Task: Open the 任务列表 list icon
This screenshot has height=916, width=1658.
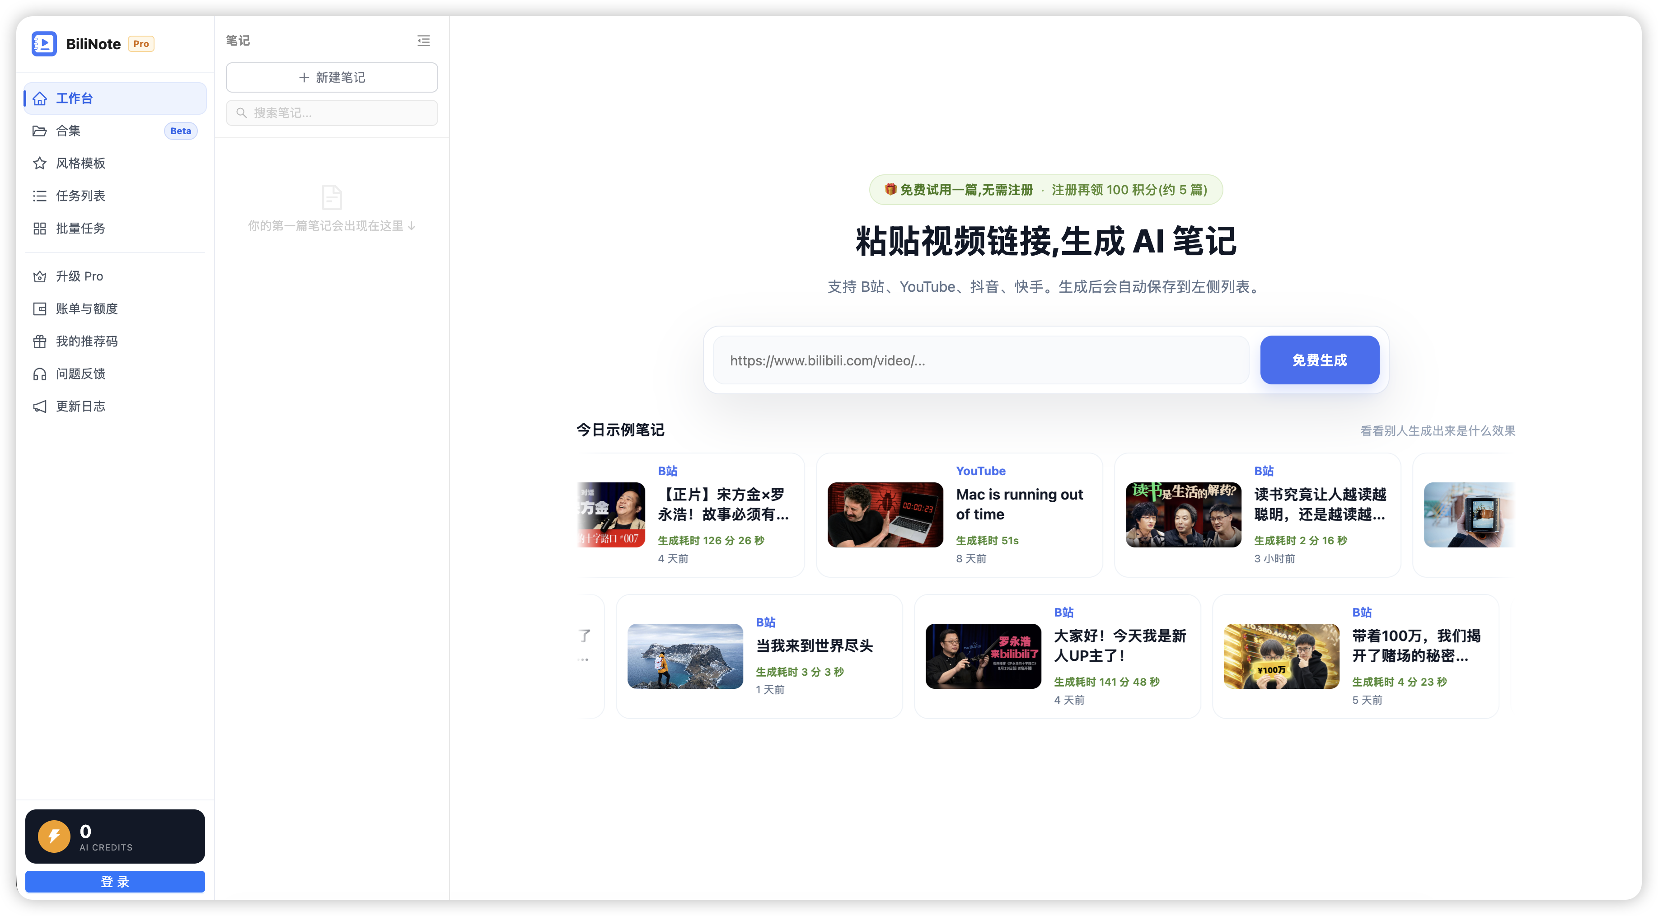Action: point(40,196)
